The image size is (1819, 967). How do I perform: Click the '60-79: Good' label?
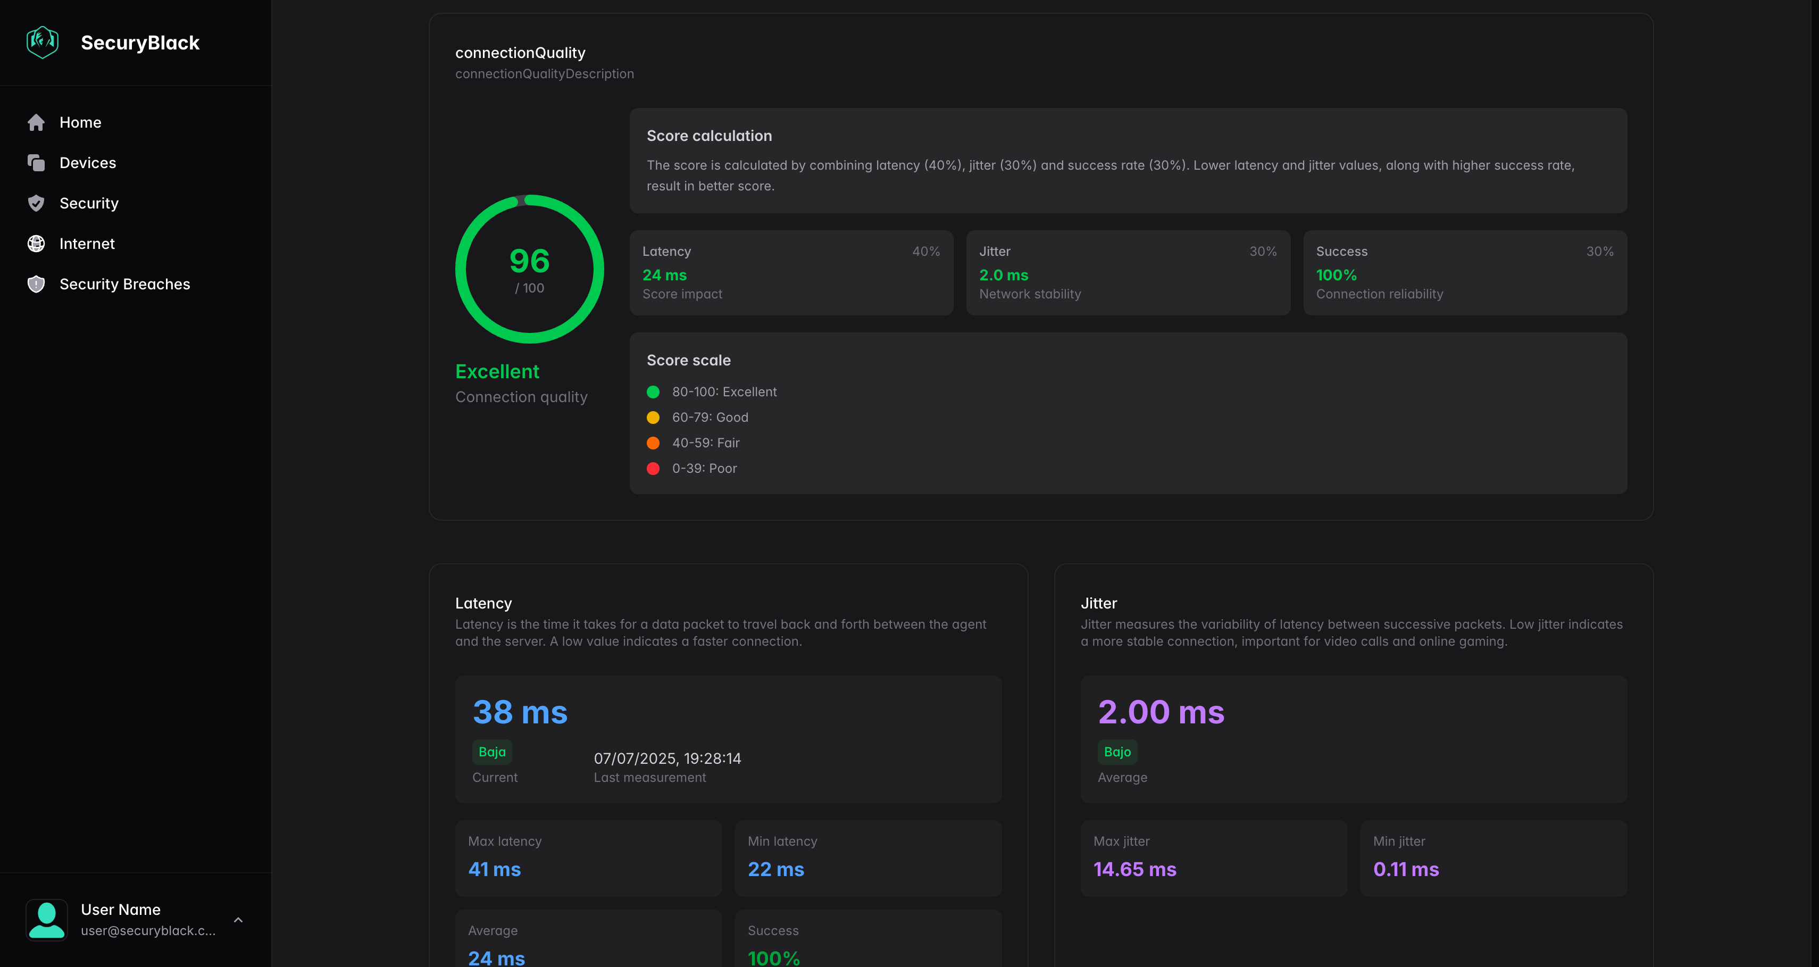711,418
